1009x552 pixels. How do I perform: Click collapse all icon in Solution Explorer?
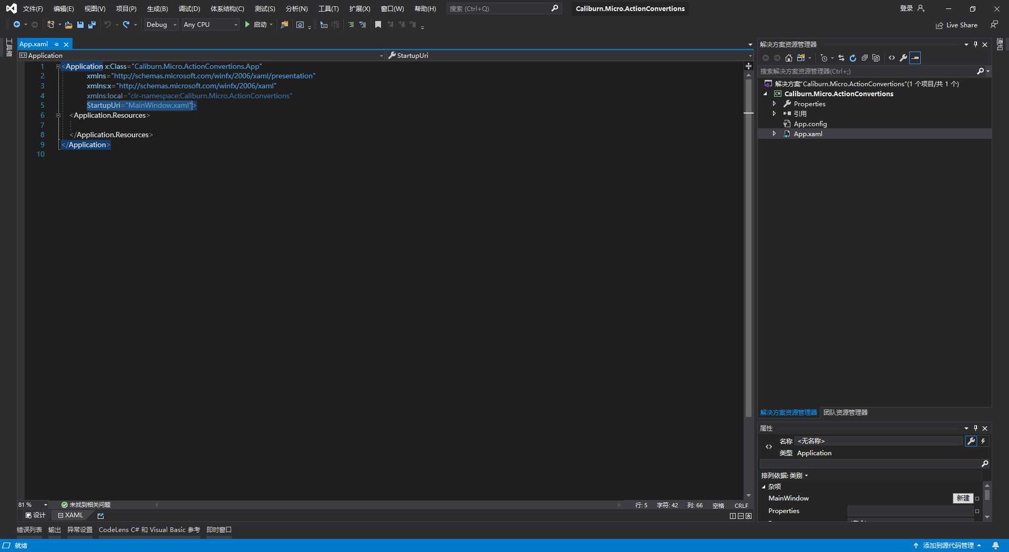click(864, 58)
